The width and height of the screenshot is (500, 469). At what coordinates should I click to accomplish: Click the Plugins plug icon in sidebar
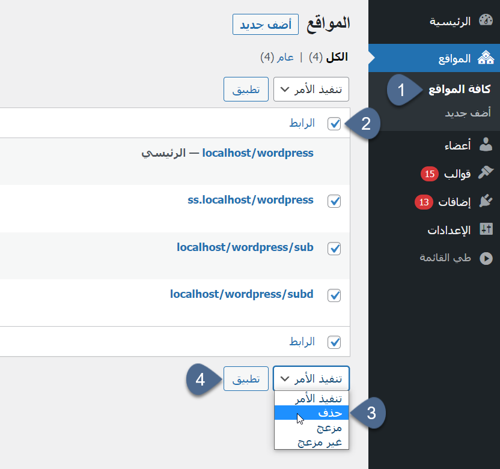coord(485,201)
